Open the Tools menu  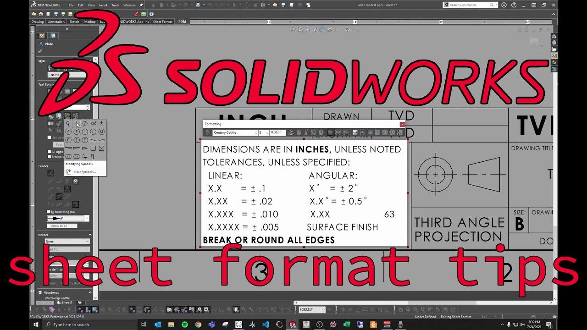[x=115, y=5]
